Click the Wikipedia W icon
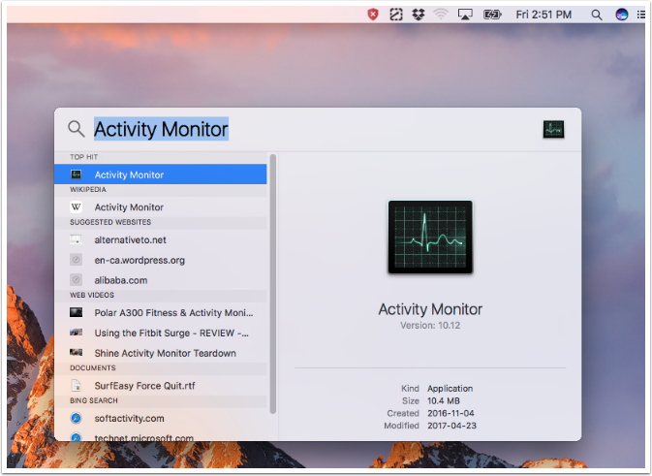The image size is (652, 476). (x=77, y=206)
